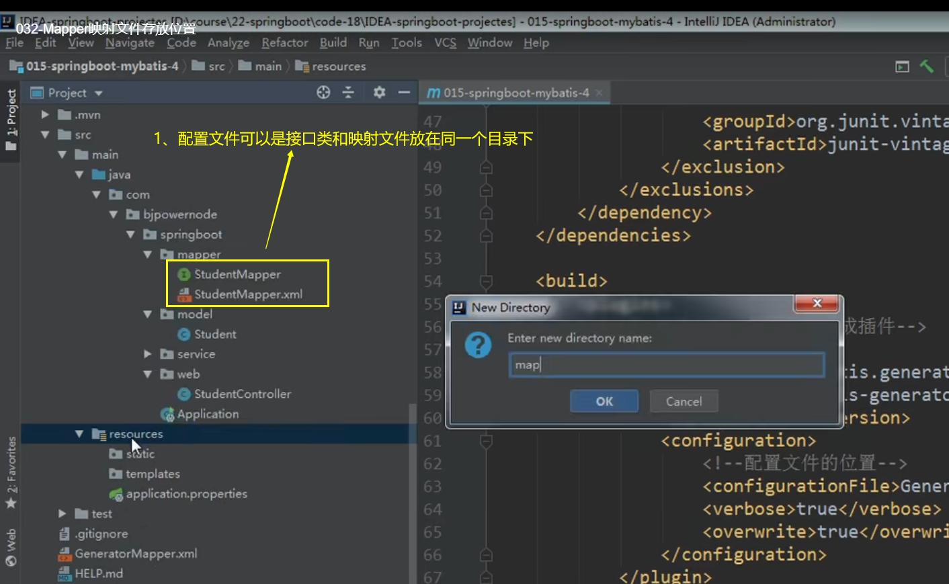Expand the .mvn folder
The height and width of the screenshot is (584, 949).
tap(45, 115)
